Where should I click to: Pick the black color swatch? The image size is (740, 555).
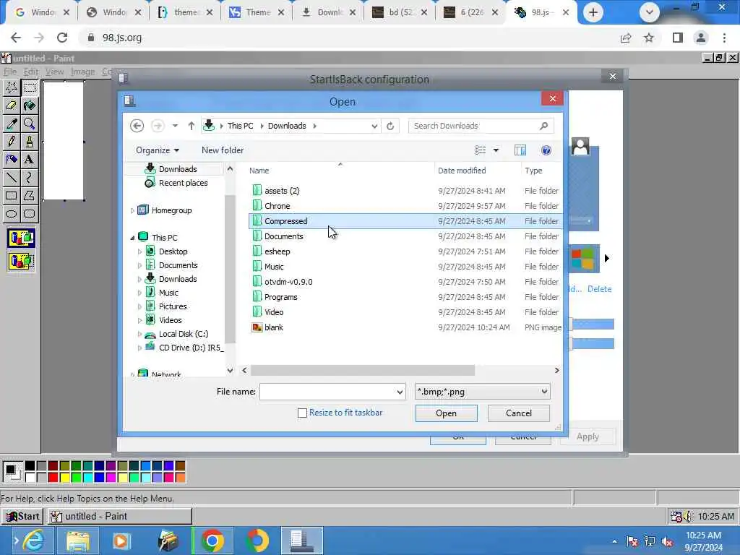(30, 466)
